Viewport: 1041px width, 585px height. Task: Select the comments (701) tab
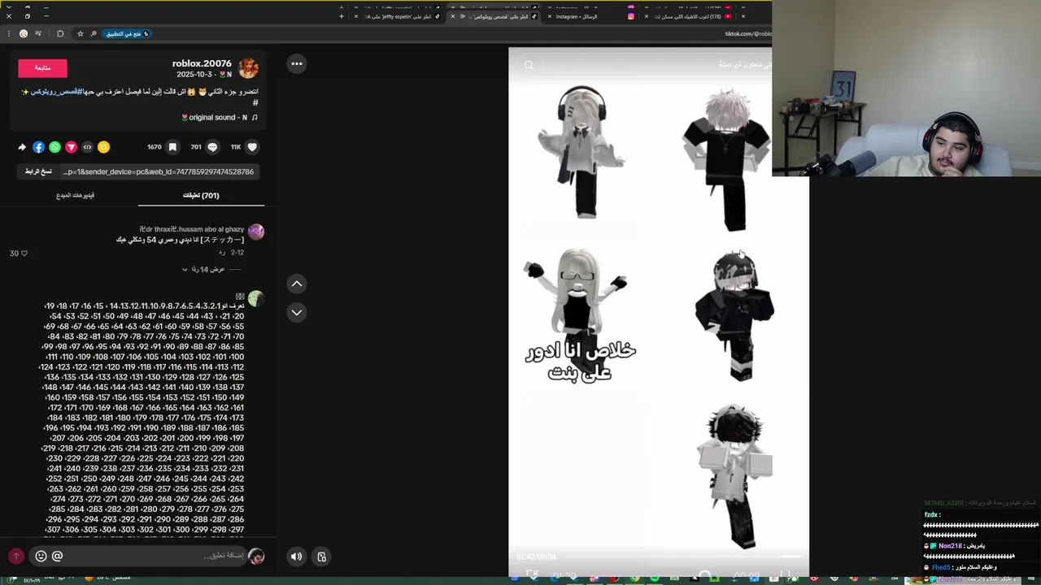pyautogui.click(x=201, y=195)
